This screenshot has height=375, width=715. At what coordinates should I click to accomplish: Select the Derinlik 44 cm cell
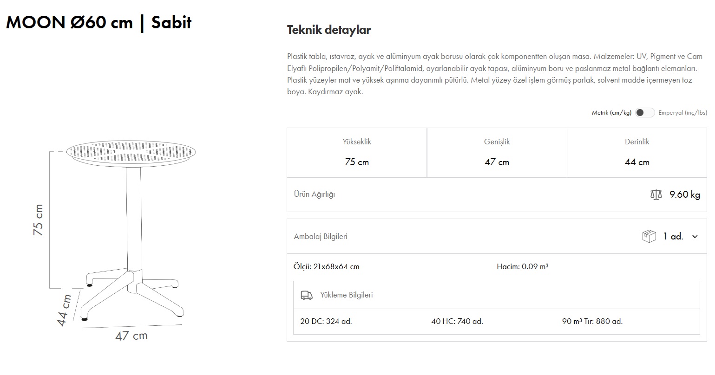click(636, 153)
